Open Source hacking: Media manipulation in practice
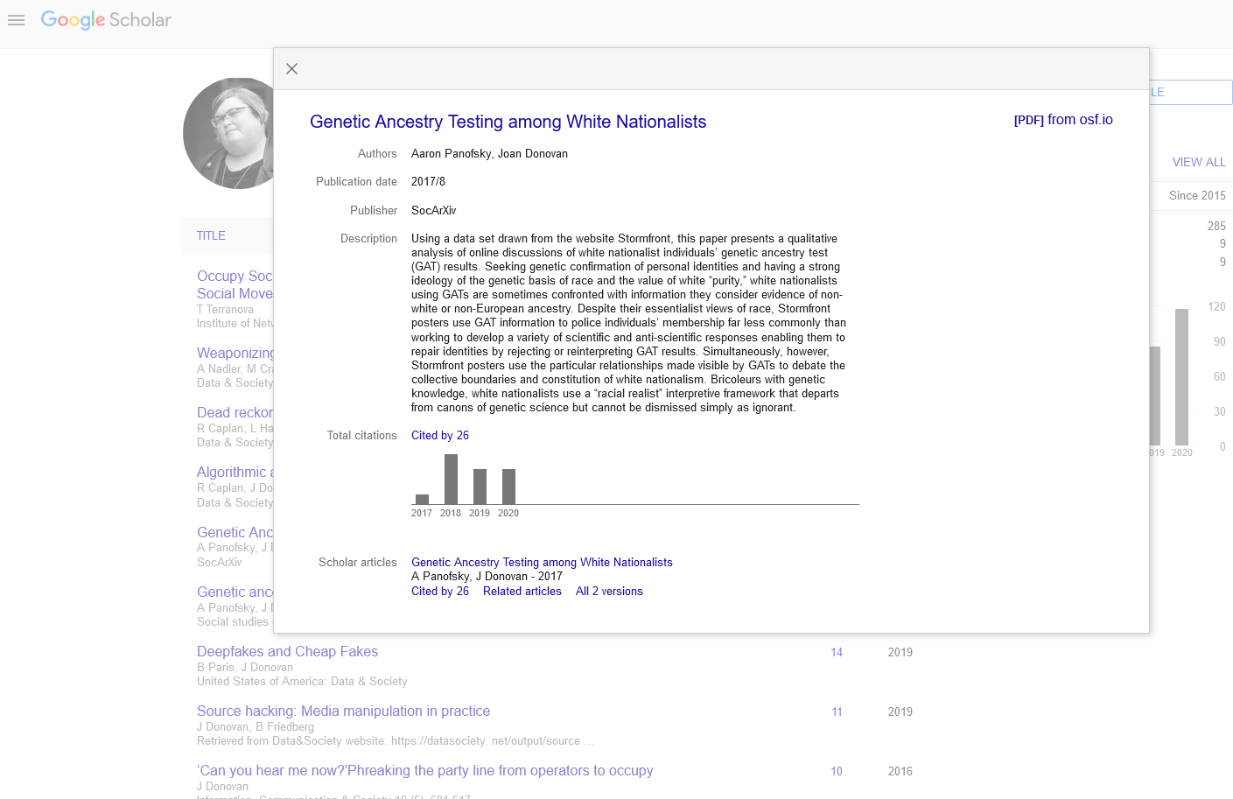This screenshot has width=1233, height=799. click(x=343, y=711)
